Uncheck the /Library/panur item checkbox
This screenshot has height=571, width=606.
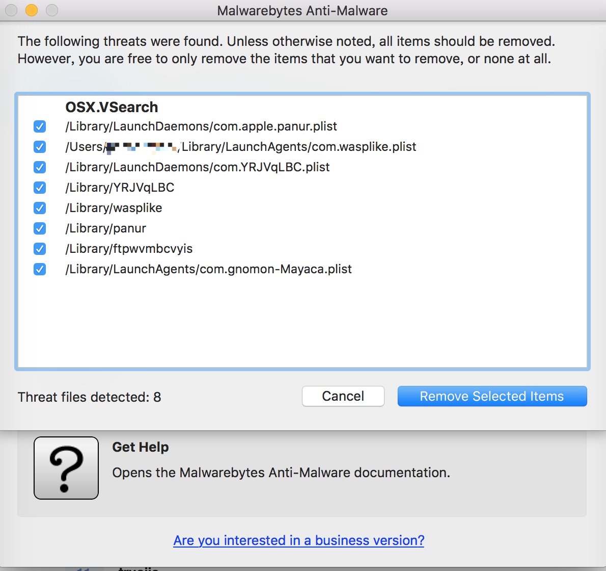40,228
